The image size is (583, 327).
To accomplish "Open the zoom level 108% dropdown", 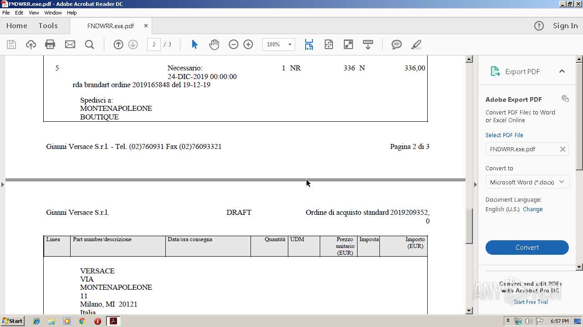I will 289,45.
